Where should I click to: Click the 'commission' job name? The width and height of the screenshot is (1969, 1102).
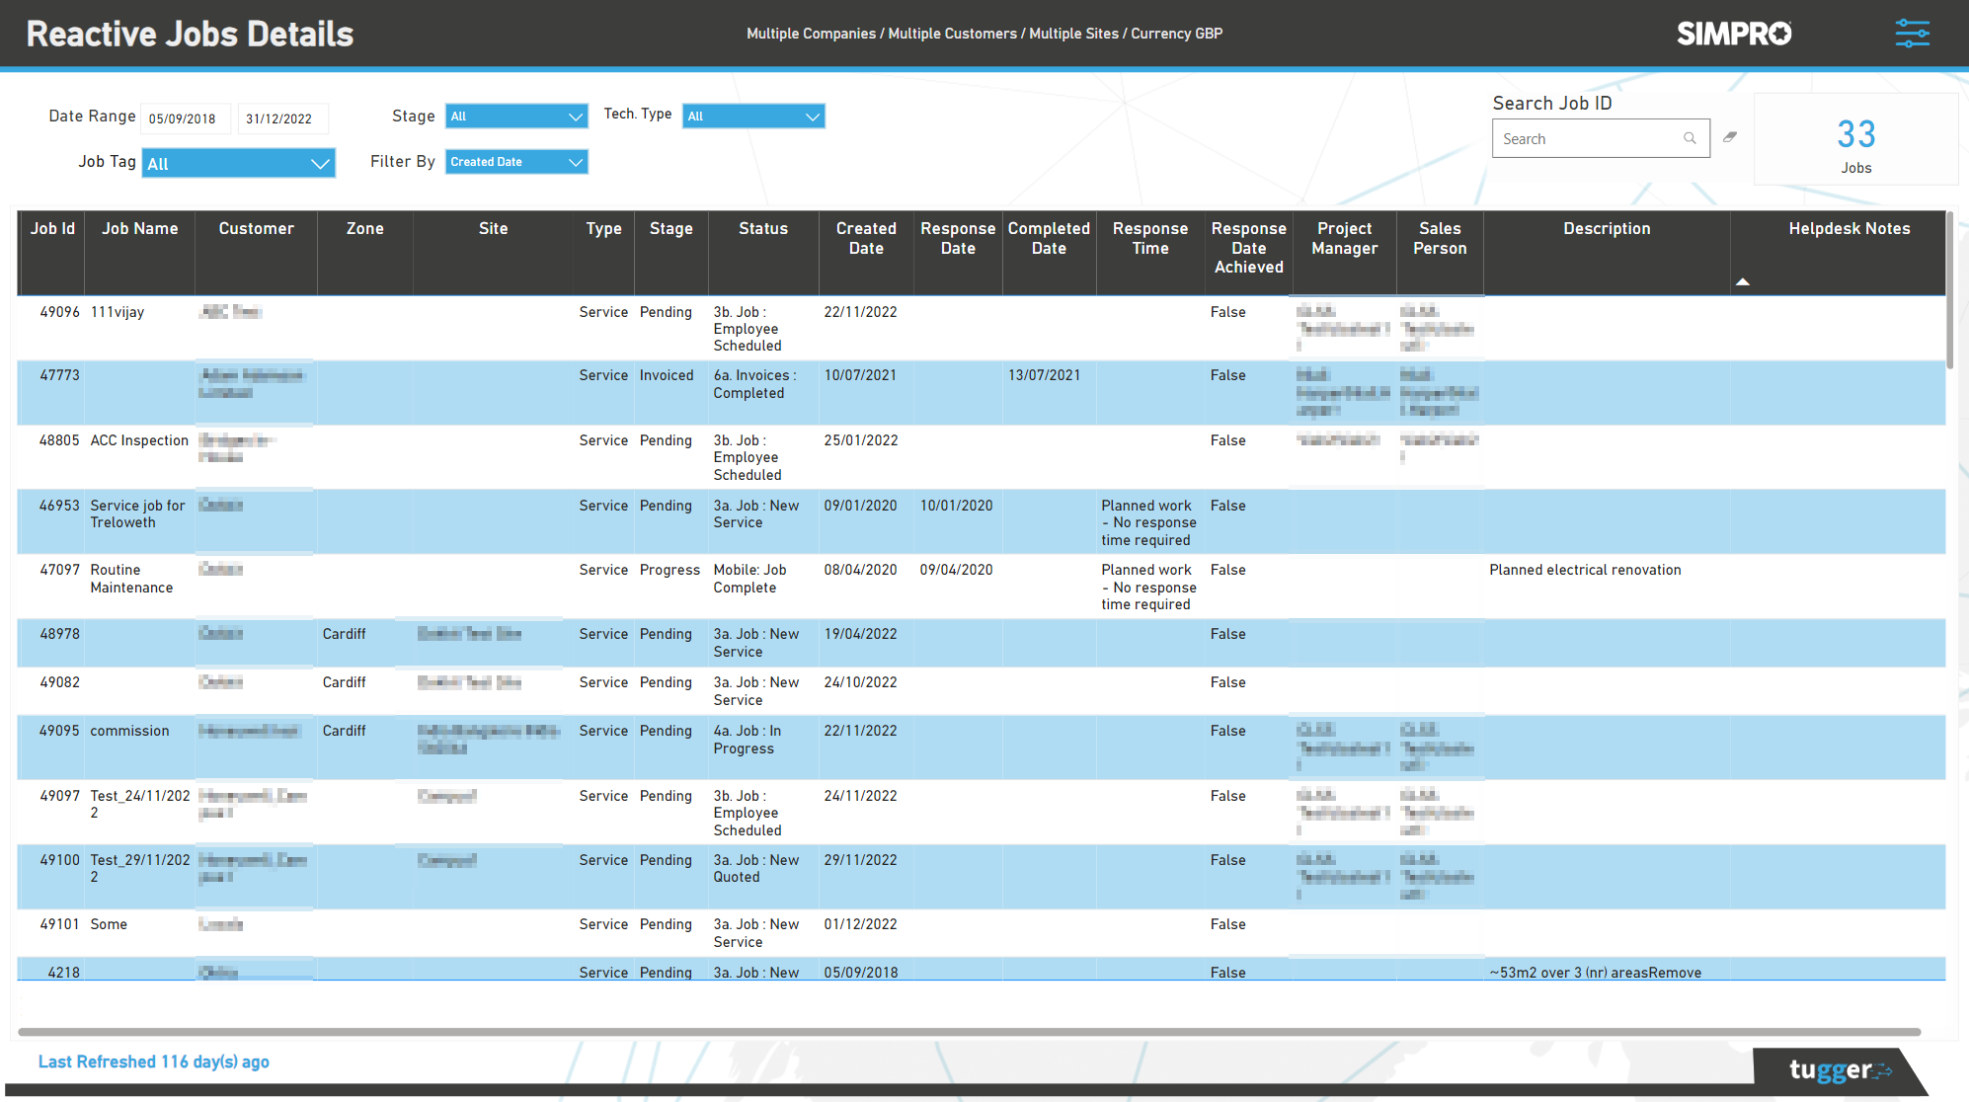(x=129, y=731)
